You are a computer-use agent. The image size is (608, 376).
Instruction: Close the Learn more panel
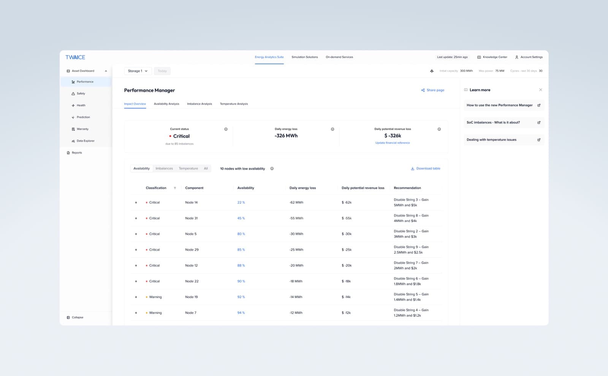pyautogui.click(x=540, y=90)
